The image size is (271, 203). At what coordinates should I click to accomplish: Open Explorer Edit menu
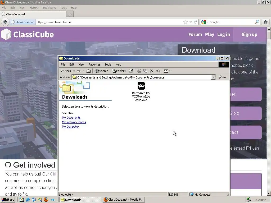tap(72, 64)
